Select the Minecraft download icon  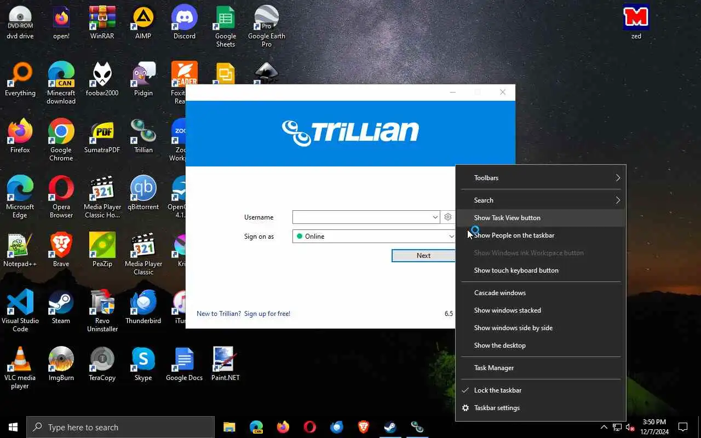pyautogui.click(x=61, y=83)
